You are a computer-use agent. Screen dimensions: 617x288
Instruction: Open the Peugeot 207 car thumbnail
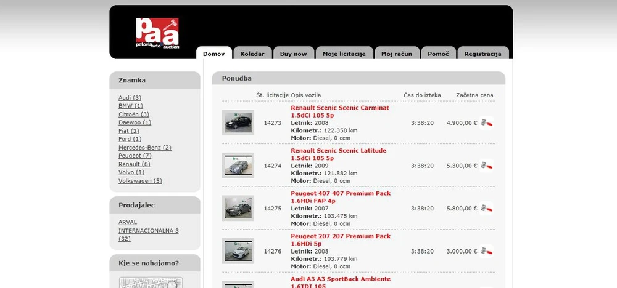pyautogui.click(x=238, y=251)
